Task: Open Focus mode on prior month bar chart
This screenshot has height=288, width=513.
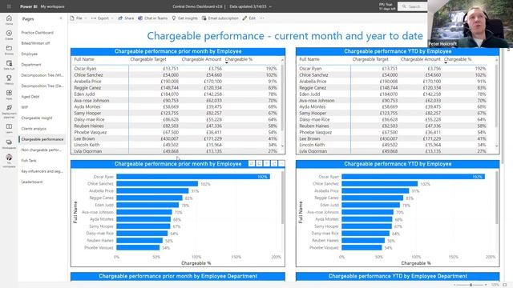Action: click(x=274, y=163)
